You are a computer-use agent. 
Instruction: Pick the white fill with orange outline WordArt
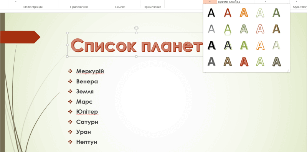260,45
